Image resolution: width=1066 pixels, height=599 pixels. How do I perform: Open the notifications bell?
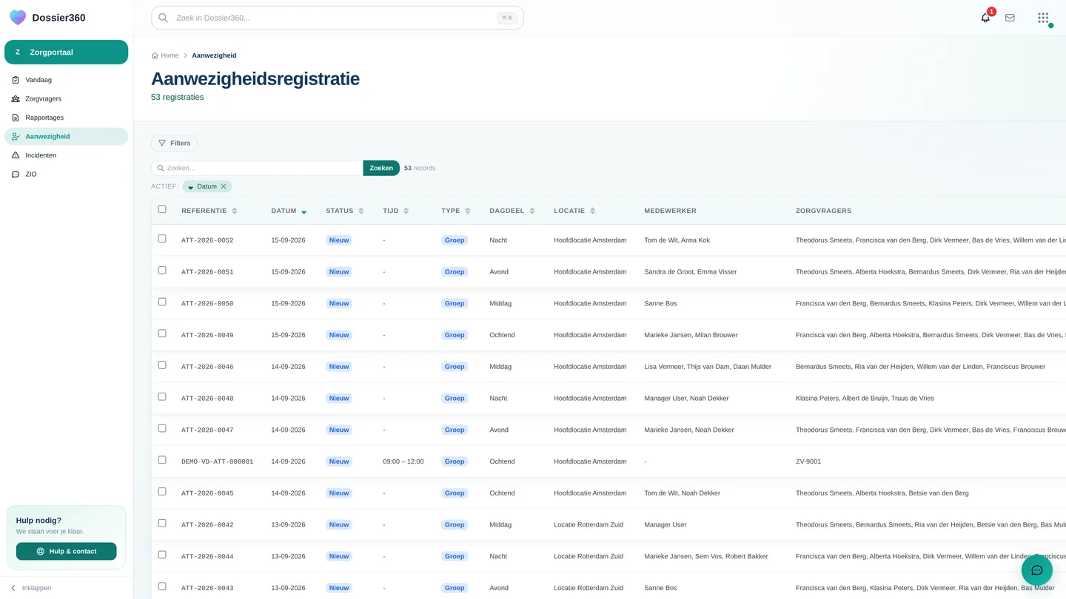[985, 18]
